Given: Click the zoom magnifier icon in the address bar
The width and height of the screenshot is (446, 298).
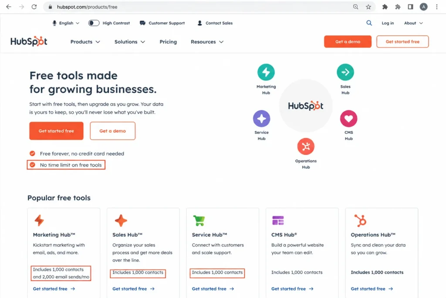Looking at the screenshot, I should [355, 7].
